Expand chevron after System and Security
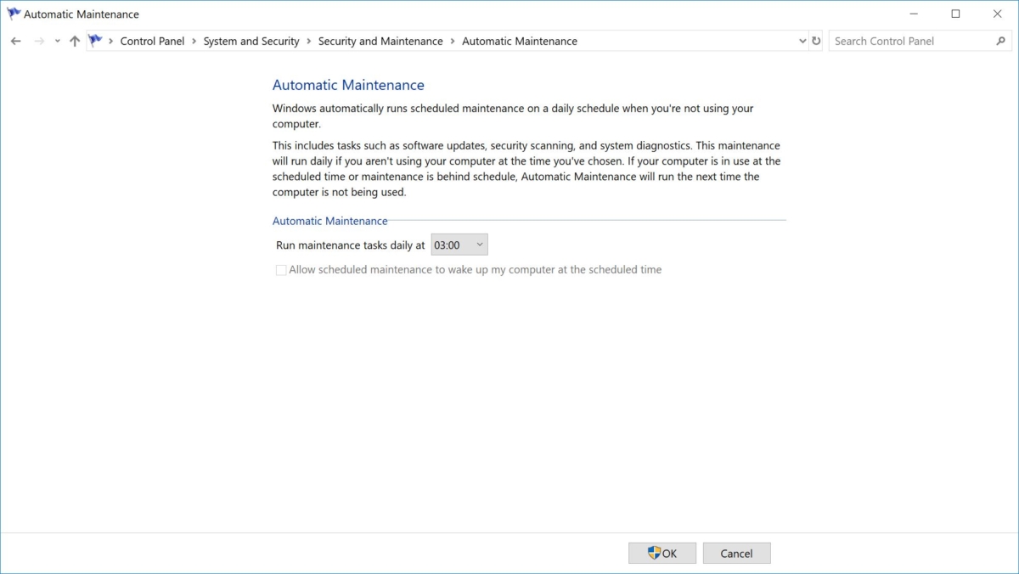 coord(308,41)
